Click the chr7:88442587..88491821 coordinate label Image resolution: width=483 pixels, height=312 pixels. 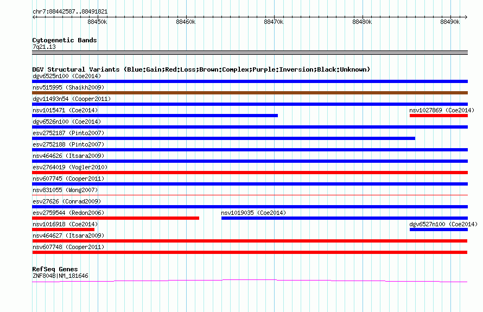[70, 12]
